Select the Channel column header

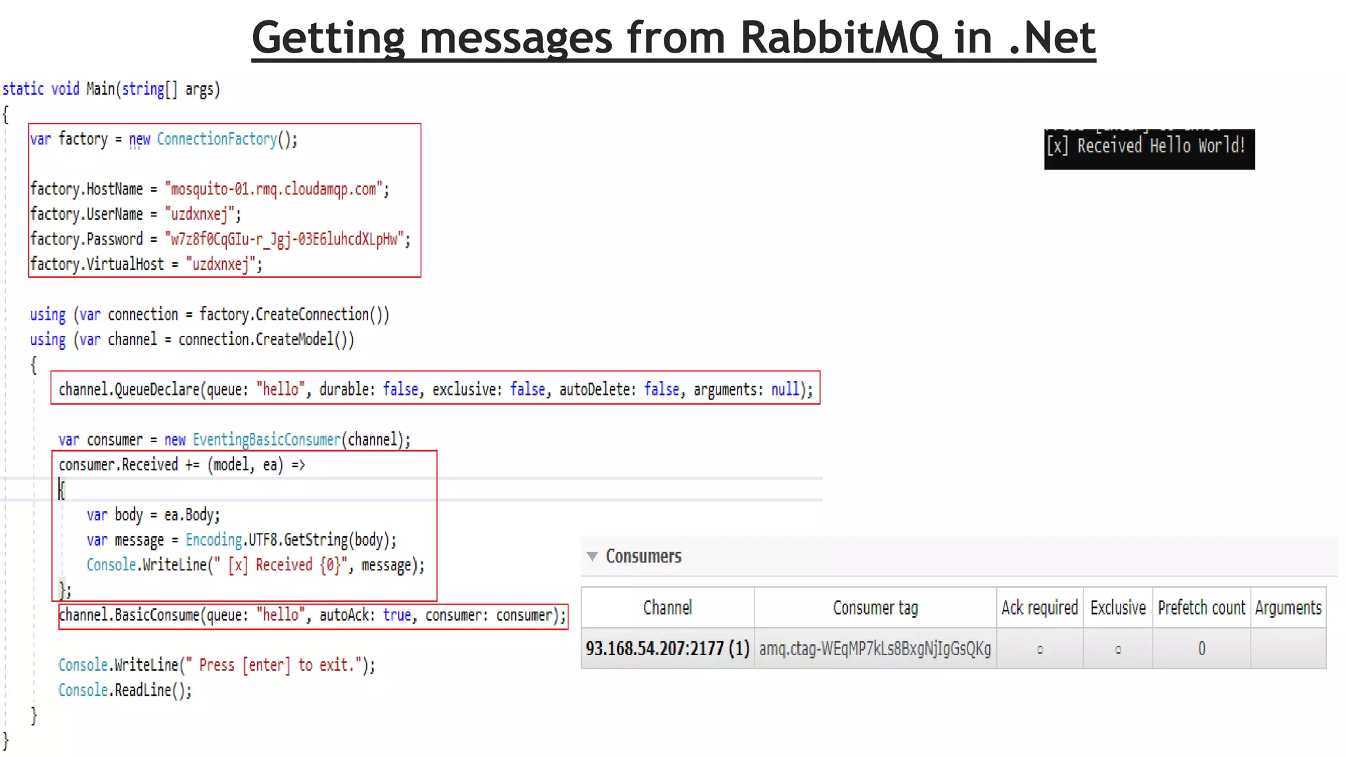[668, 608]
